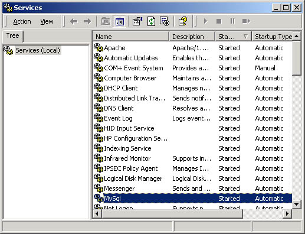Sort by the Startup Type column header
Image resolution: width=305 pixels, height=234 pixels.
(x=273, y=37)
